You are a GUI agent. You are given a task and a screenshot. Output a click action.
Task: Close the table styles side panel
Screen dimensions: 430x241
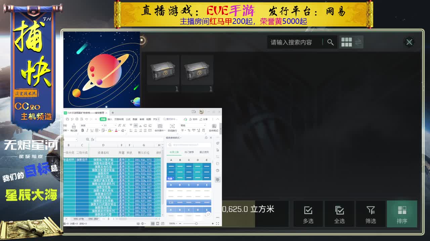[x=211, y=138]
